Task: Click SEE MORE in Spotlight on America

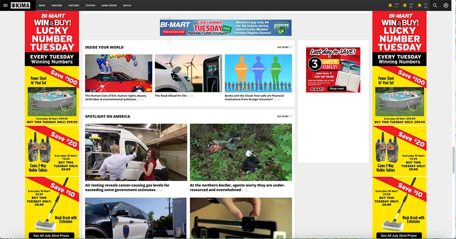Action: click(283, 116)
